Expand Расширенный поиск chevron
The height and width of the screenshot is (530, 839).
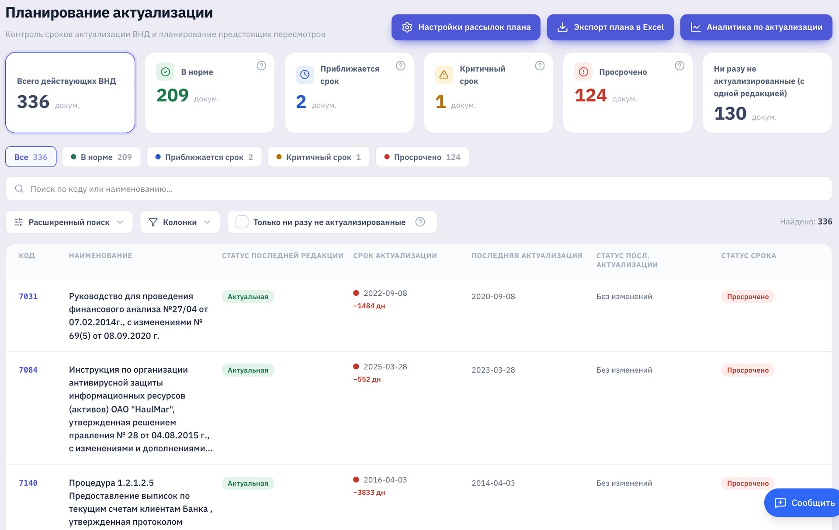click(x=120, y=222)
